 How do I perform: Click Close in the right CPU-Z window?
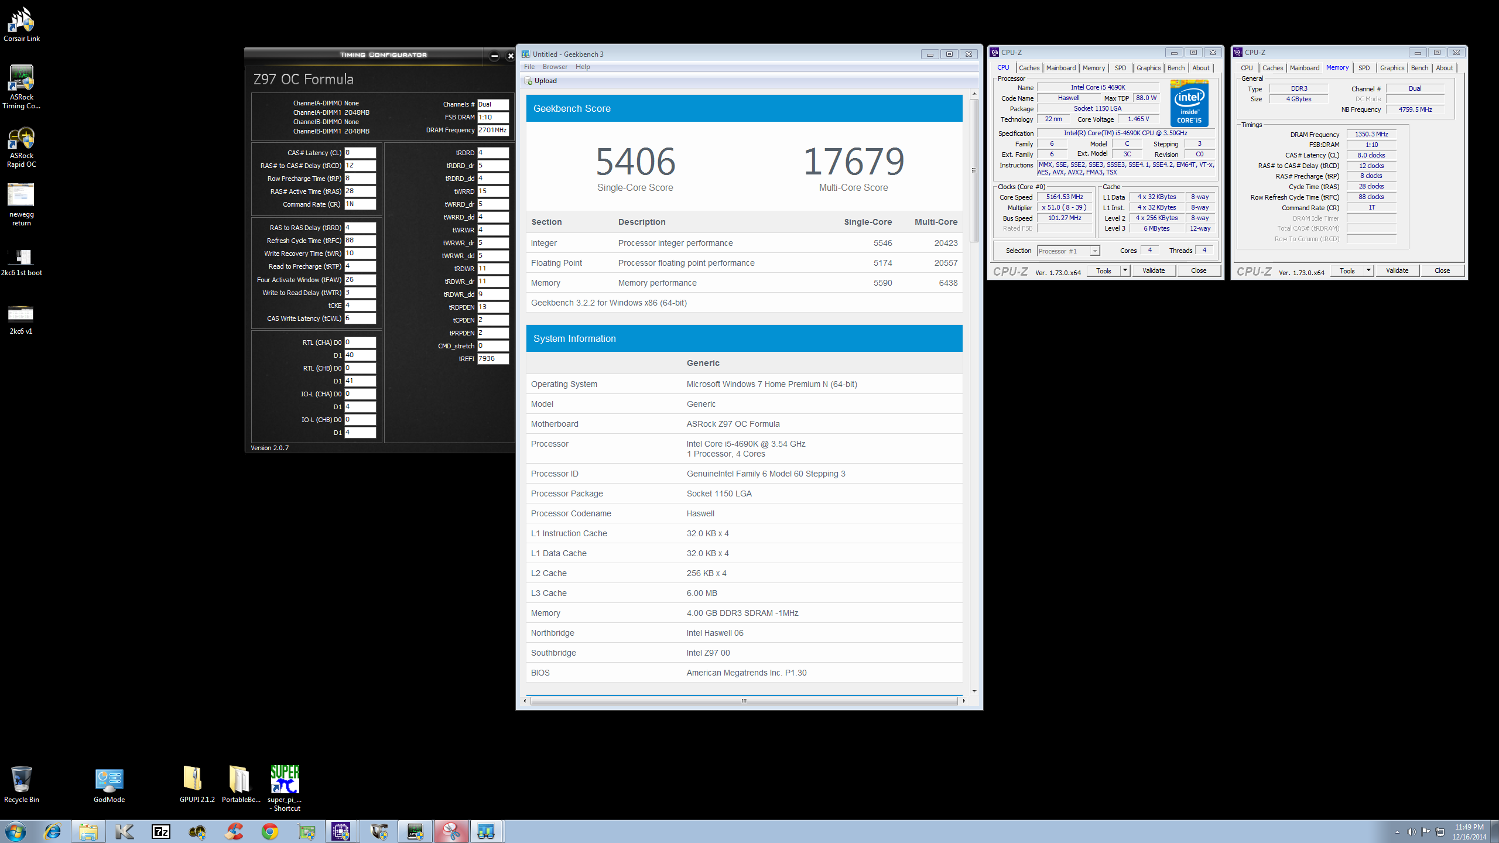1442,270
